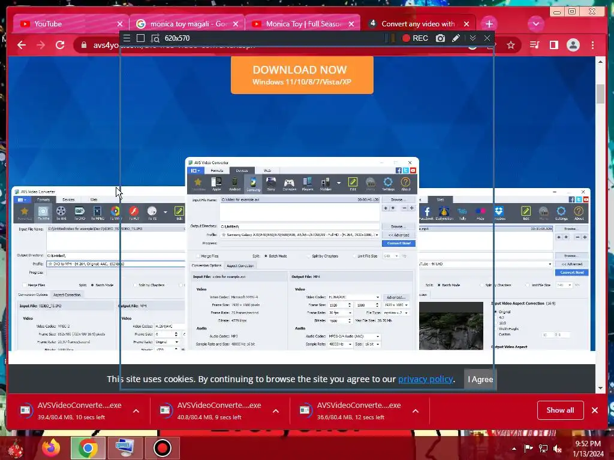Open the Chrome profile avatar
Image resolution: width=614 pixels, height=460 pixels.
tap(573, 45)
